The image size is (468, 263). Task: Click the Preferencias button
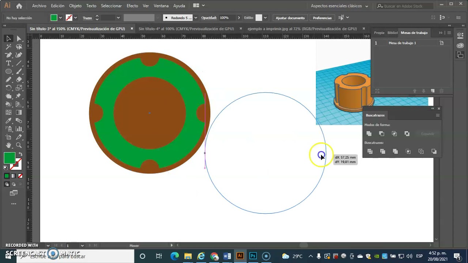322,18
